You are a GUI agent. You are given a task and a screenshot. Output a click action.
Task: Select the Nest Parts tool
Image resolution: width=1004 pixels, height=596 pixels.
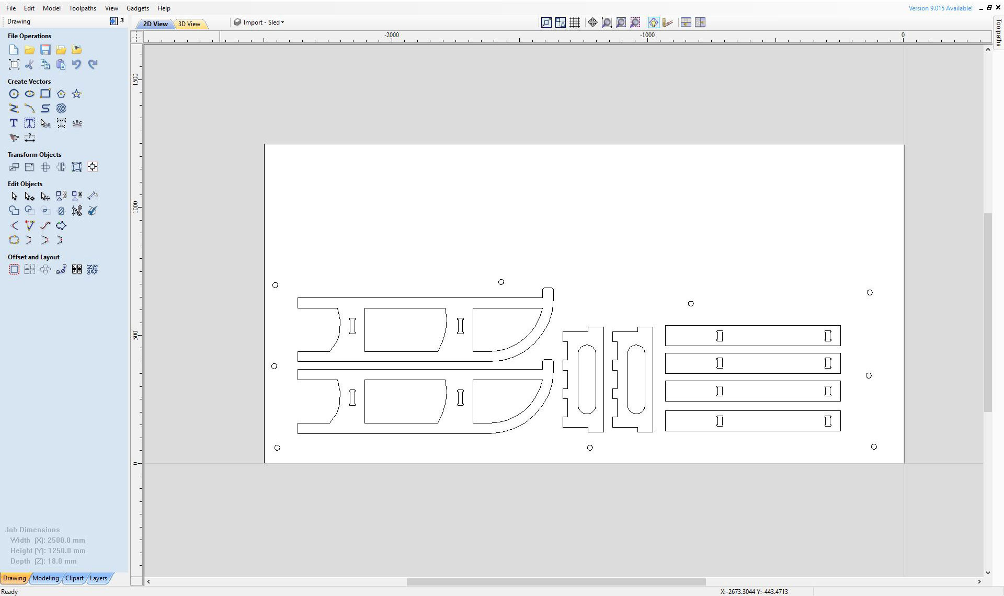(93, 269)
